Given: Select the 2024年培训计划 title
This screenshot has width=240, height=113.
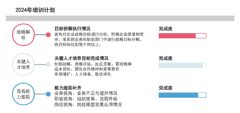Looking at the screenshot, I should pyautogui.click(x=35, y=10).
